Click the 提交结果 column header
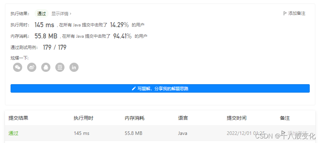 18,118
